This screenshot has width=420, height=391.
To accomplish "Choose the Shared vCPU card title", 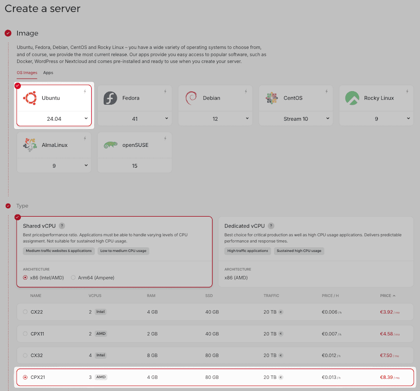I will tap(39, 226).
